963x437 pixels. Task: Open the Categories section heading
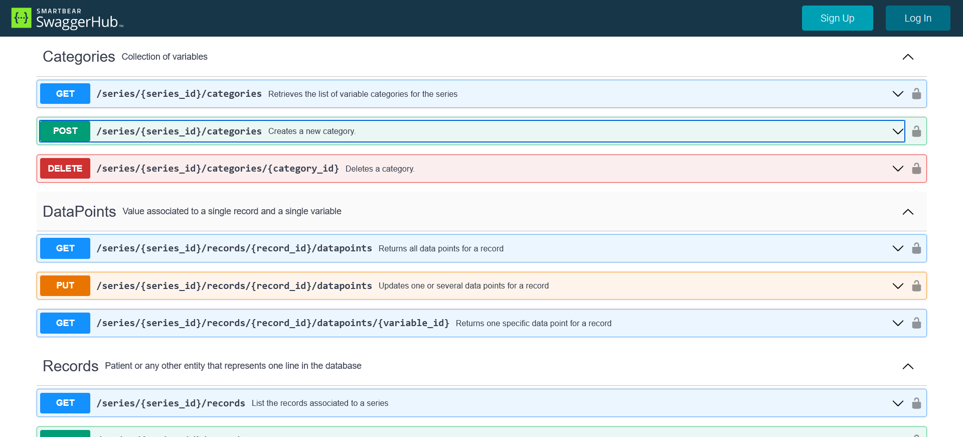click(x=79, y=57)
